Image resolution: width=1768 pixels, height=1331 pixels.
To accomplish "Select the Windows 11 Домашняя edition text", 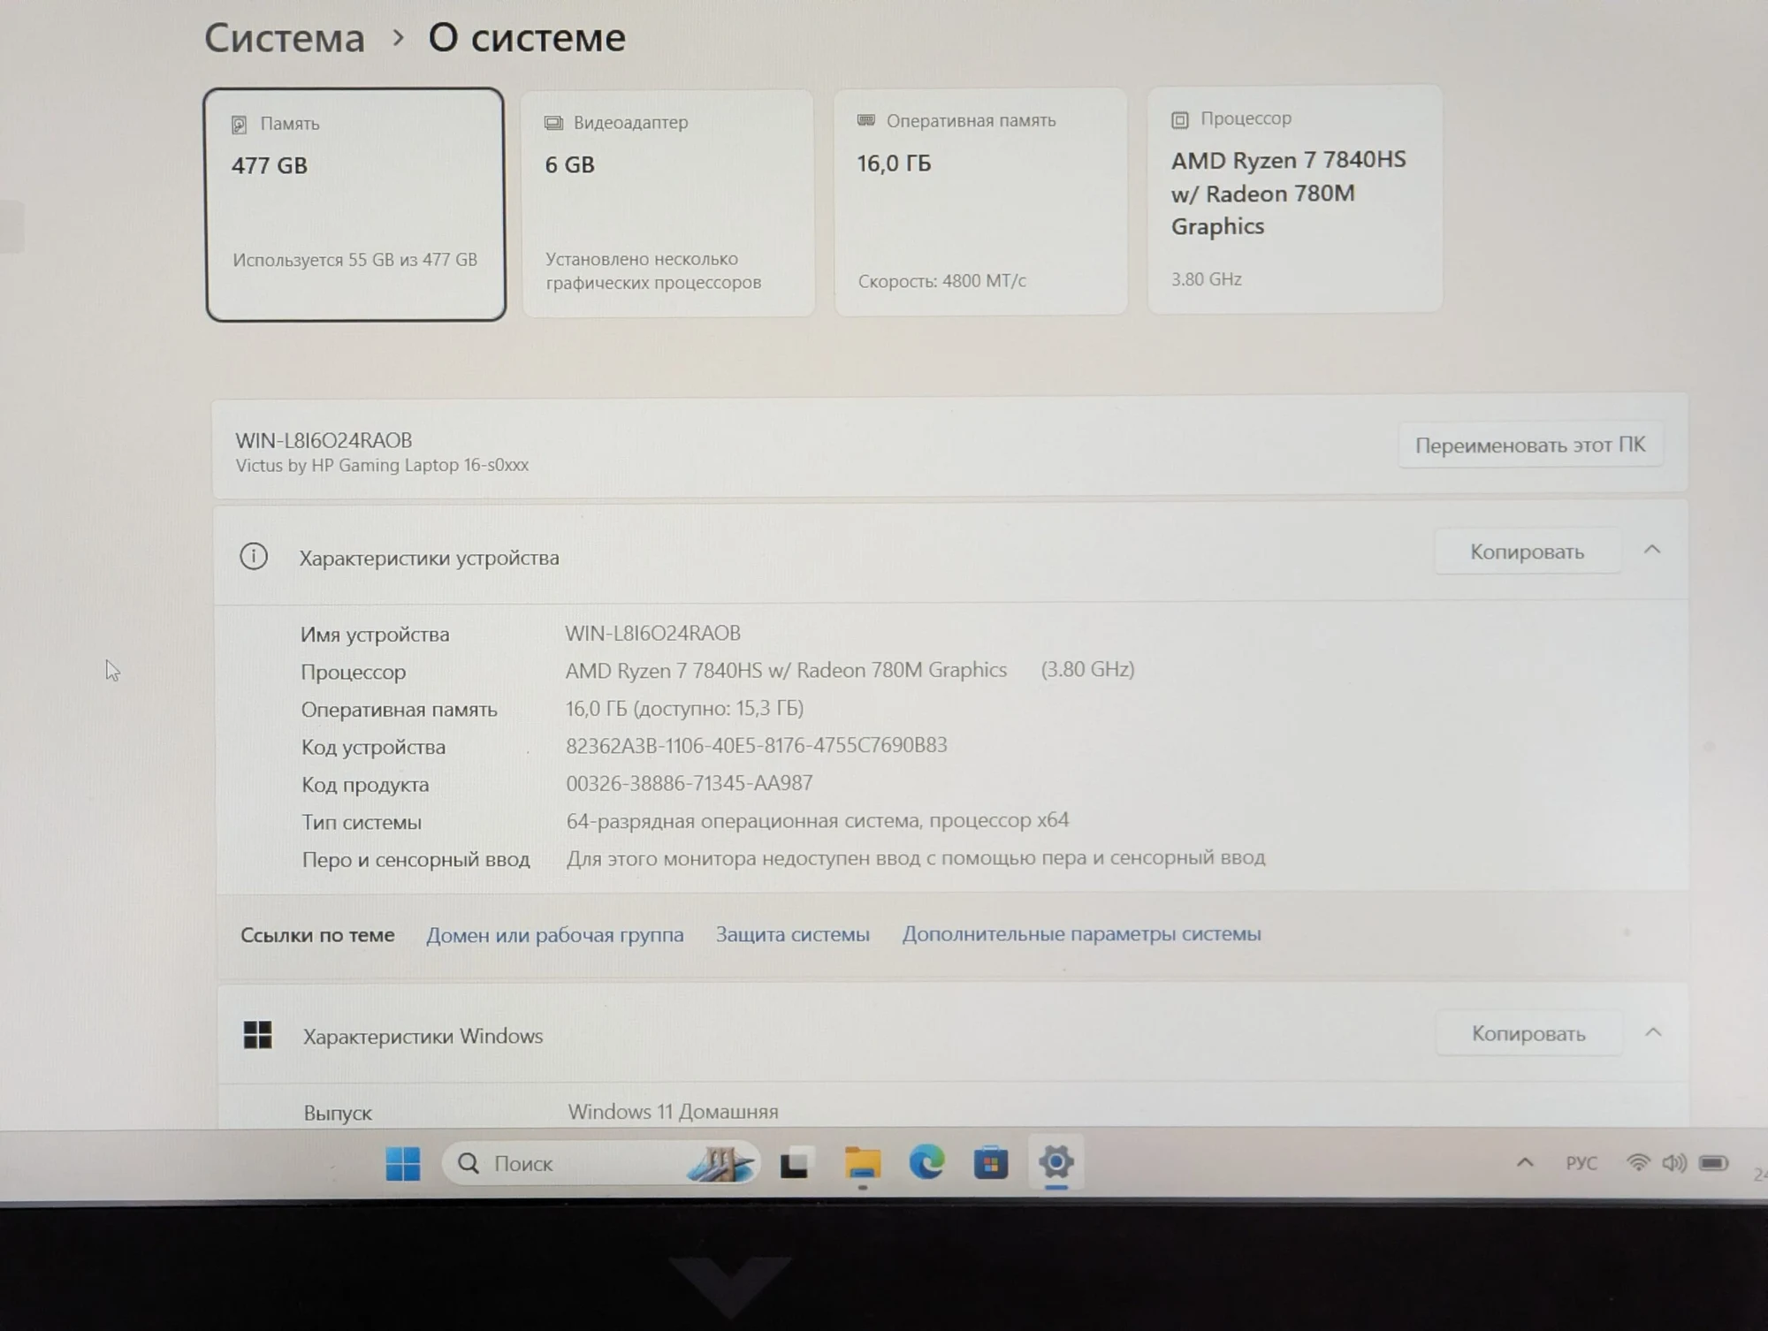I will coord(674,1111).
